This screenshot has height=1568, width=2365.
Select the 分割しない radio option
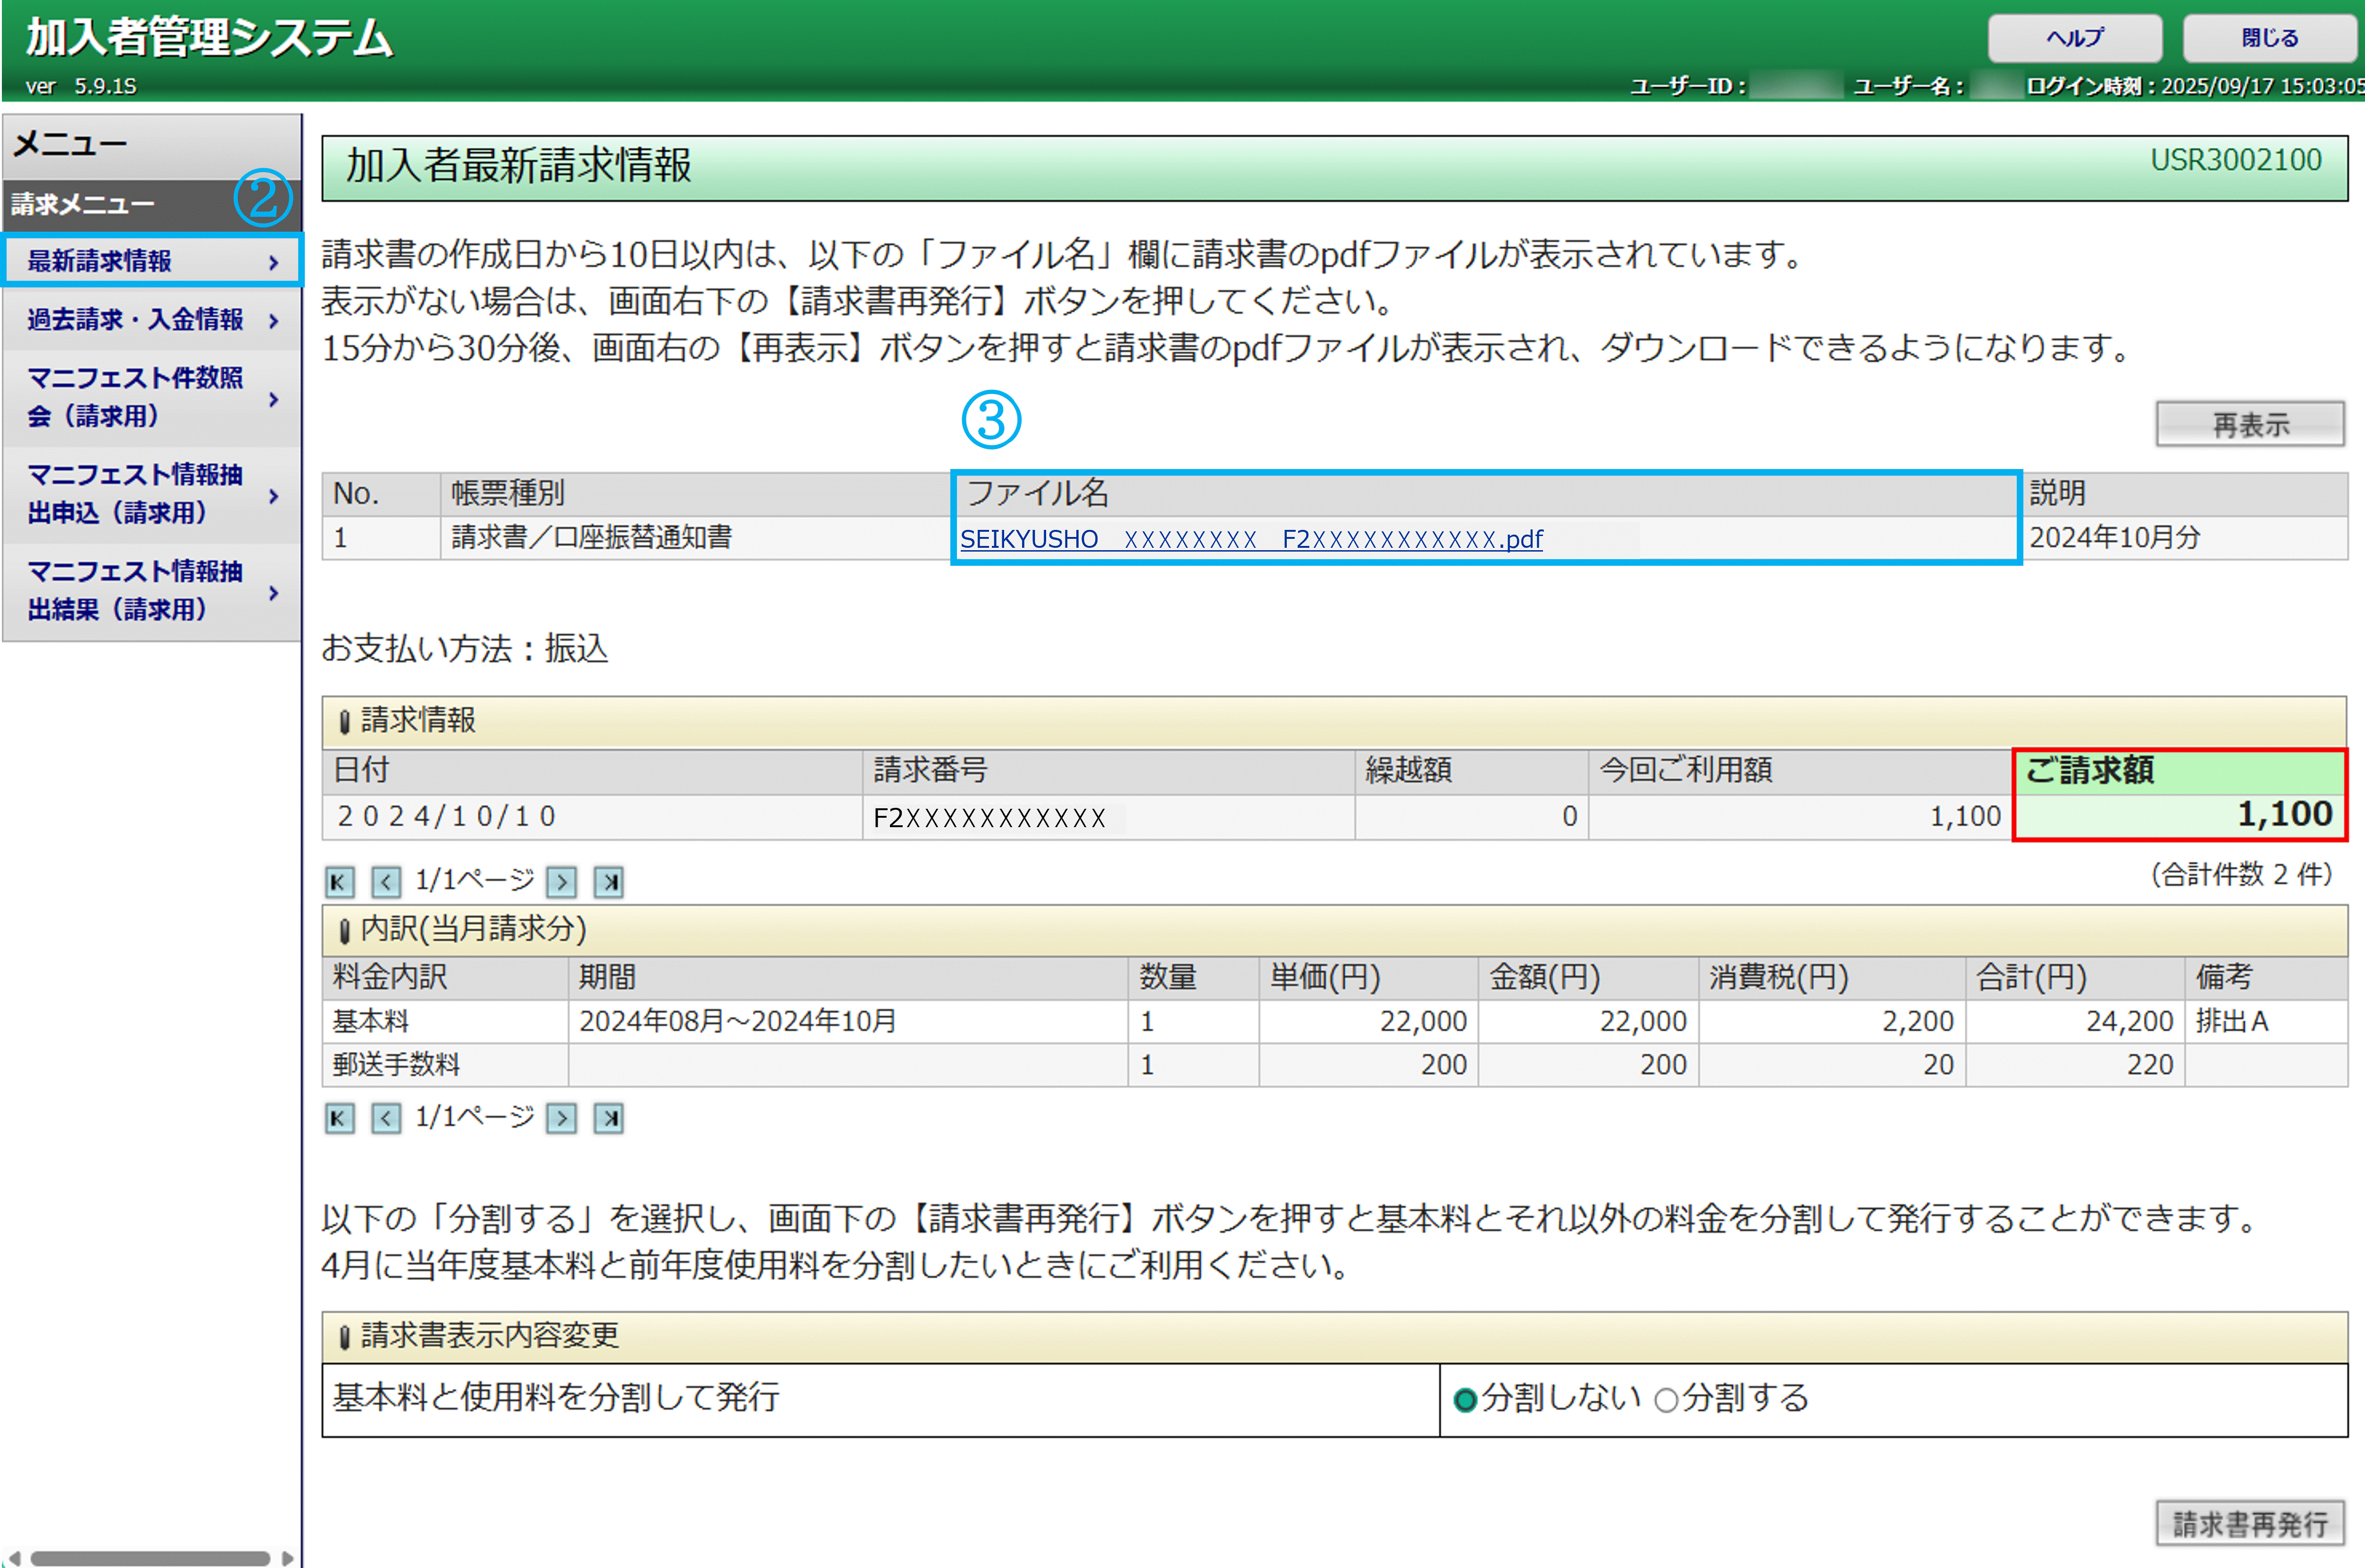coord(1465,1400)
